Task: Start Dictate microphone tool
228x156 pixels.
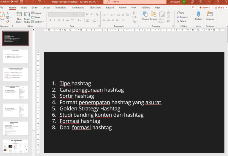Action: pos(198,16)
